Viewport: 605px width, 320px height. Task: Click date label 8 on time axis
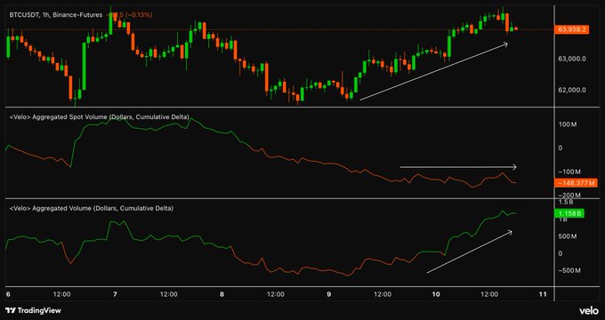click(x=222, y=294)
